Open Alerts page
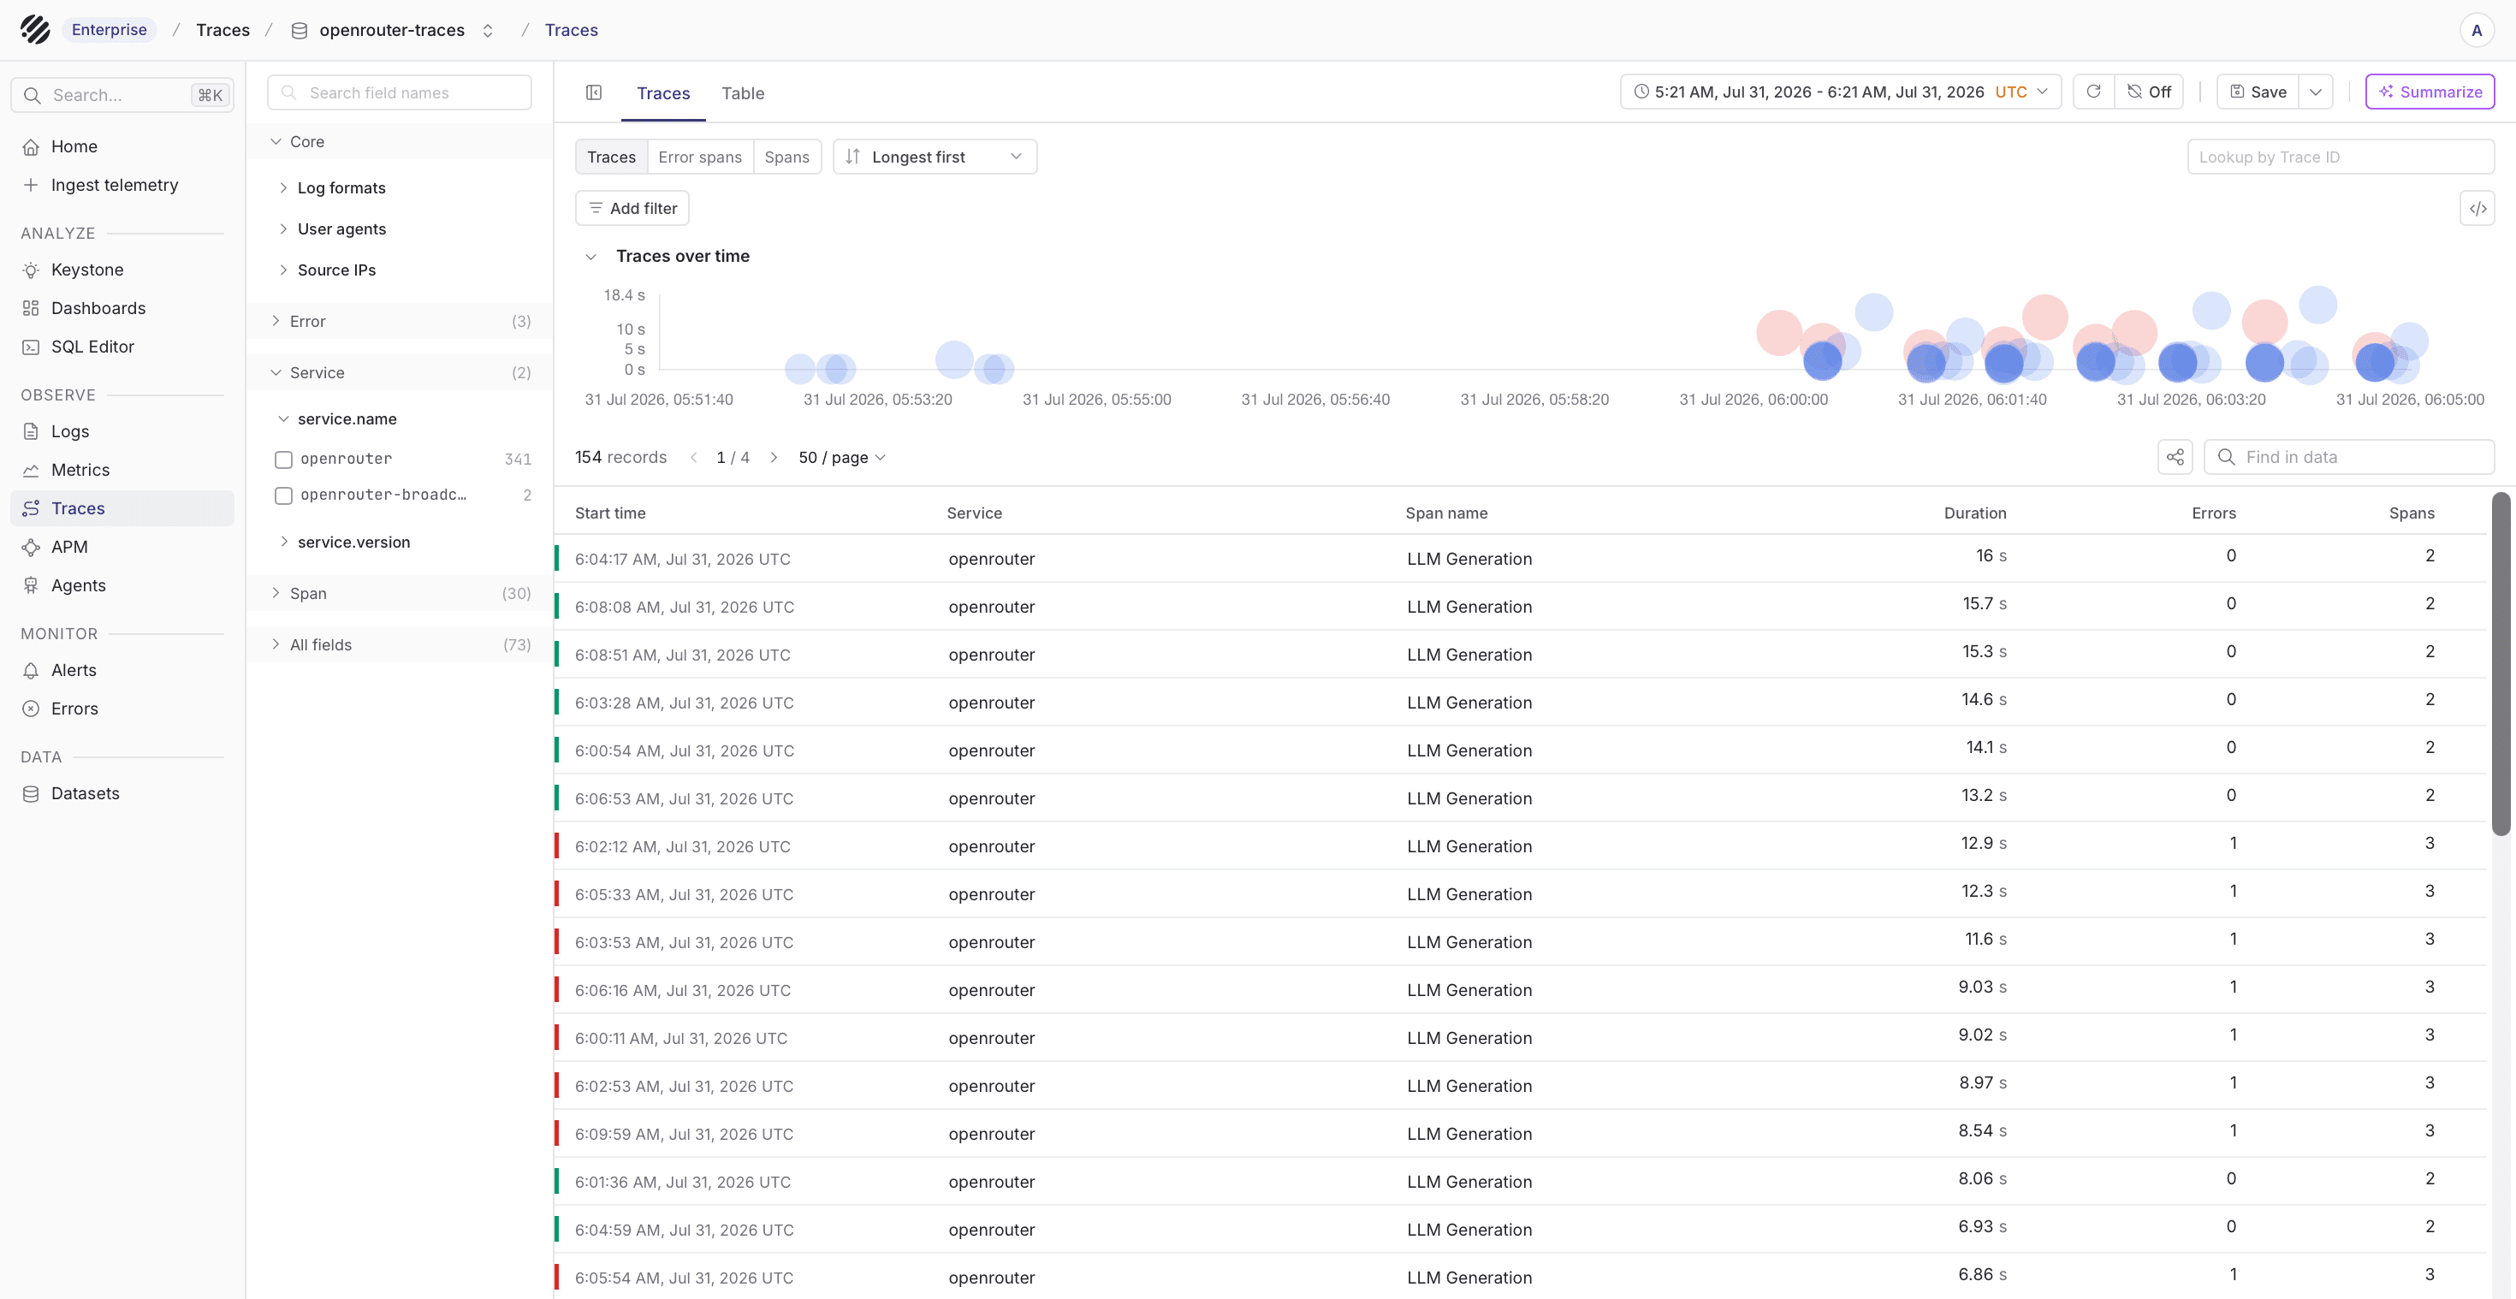Image resolution: width=2516 pixels, height=1299 pixels. 122,670
